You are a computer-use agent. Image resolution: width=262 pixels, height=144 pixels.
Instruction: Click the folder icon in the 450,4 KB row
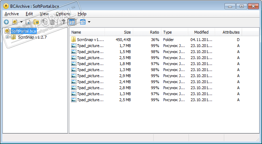73,40
